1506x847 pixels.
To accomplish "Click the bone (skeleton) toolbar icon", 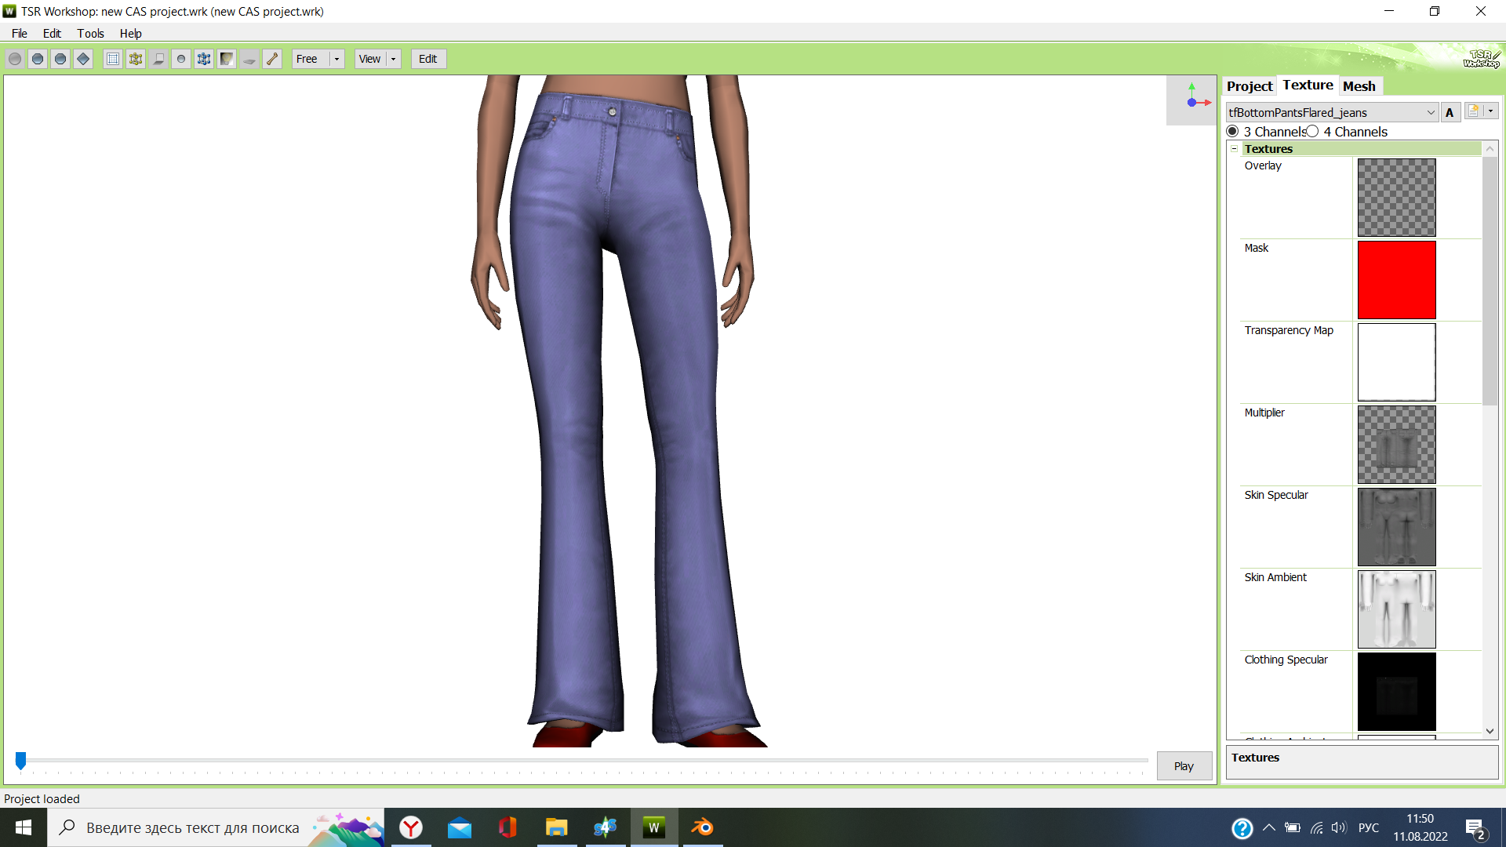I will tap(272, 59).
